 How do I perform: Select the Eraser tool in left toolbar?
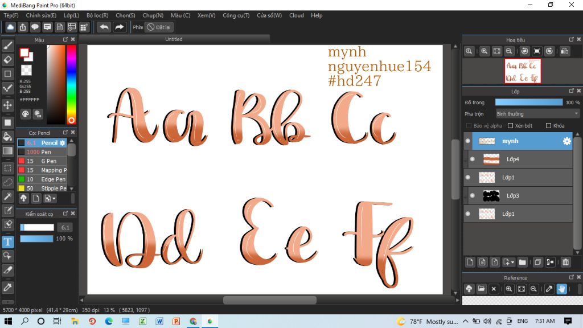tap(8, 59)
